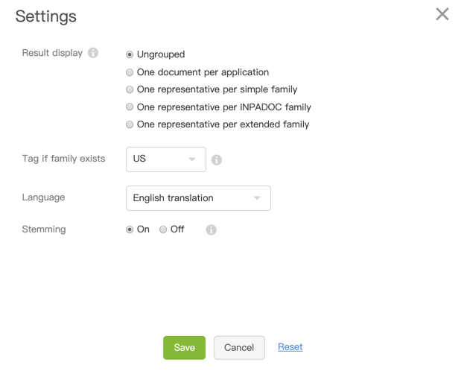The height and width of the screenshot is (374, 467).
Task: Turn stemming Off
Action: (163, 229)
